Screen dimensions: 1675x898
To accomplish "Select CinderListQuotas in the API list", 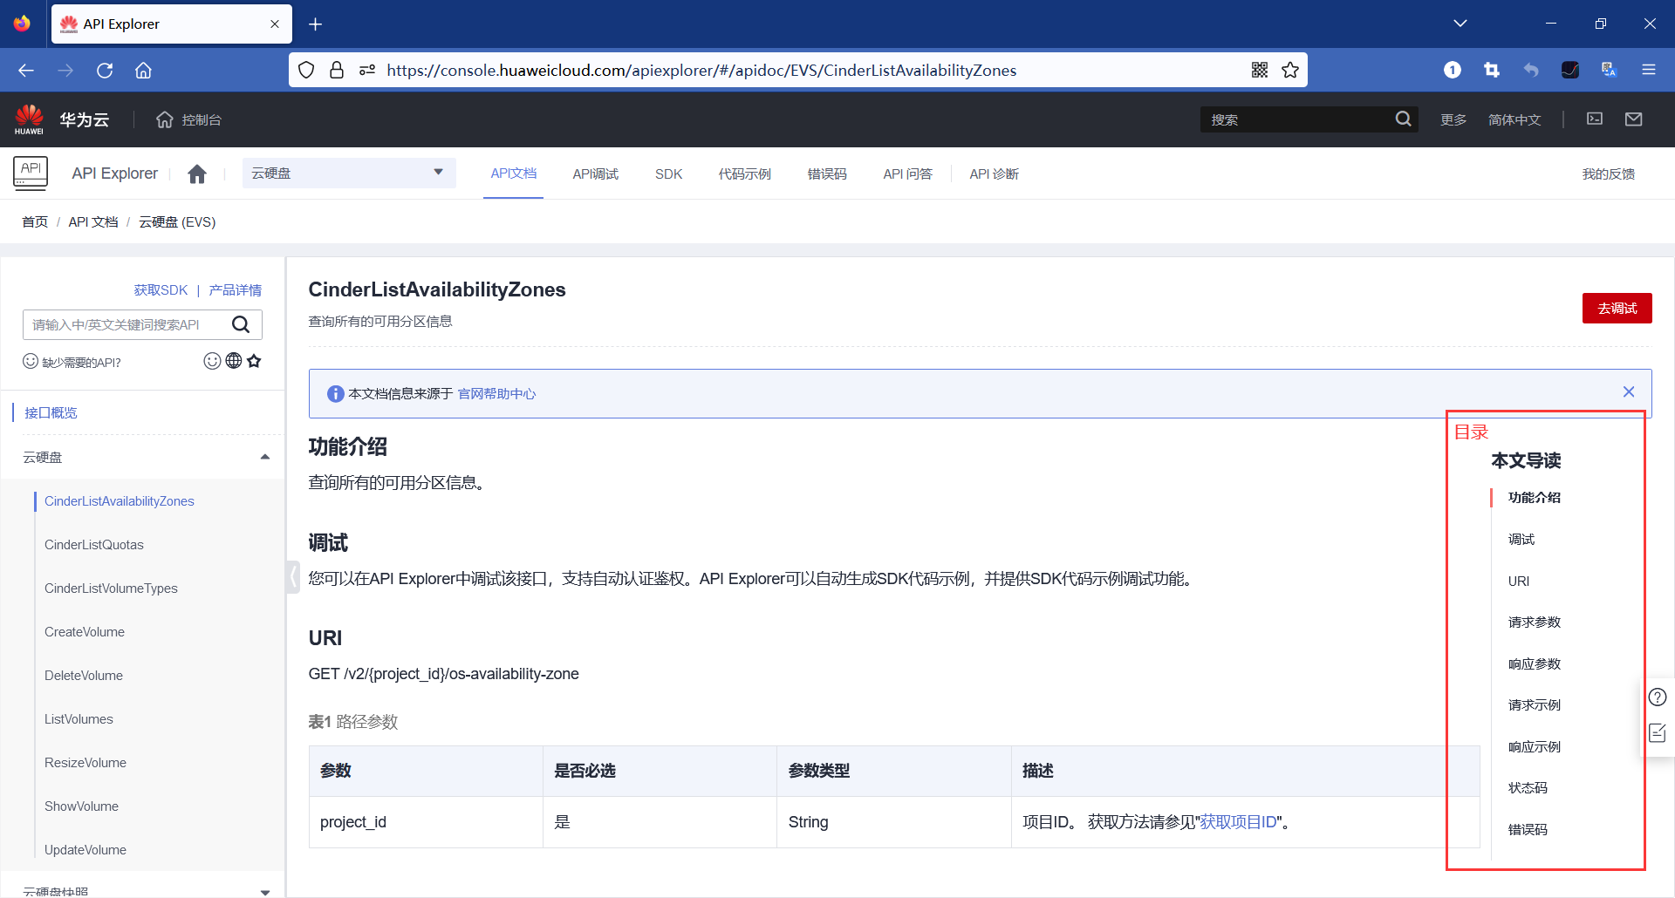I will (94, 545).
